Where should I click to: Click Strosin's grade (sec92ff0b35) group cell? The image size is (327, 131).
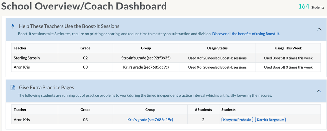point(146,58)
